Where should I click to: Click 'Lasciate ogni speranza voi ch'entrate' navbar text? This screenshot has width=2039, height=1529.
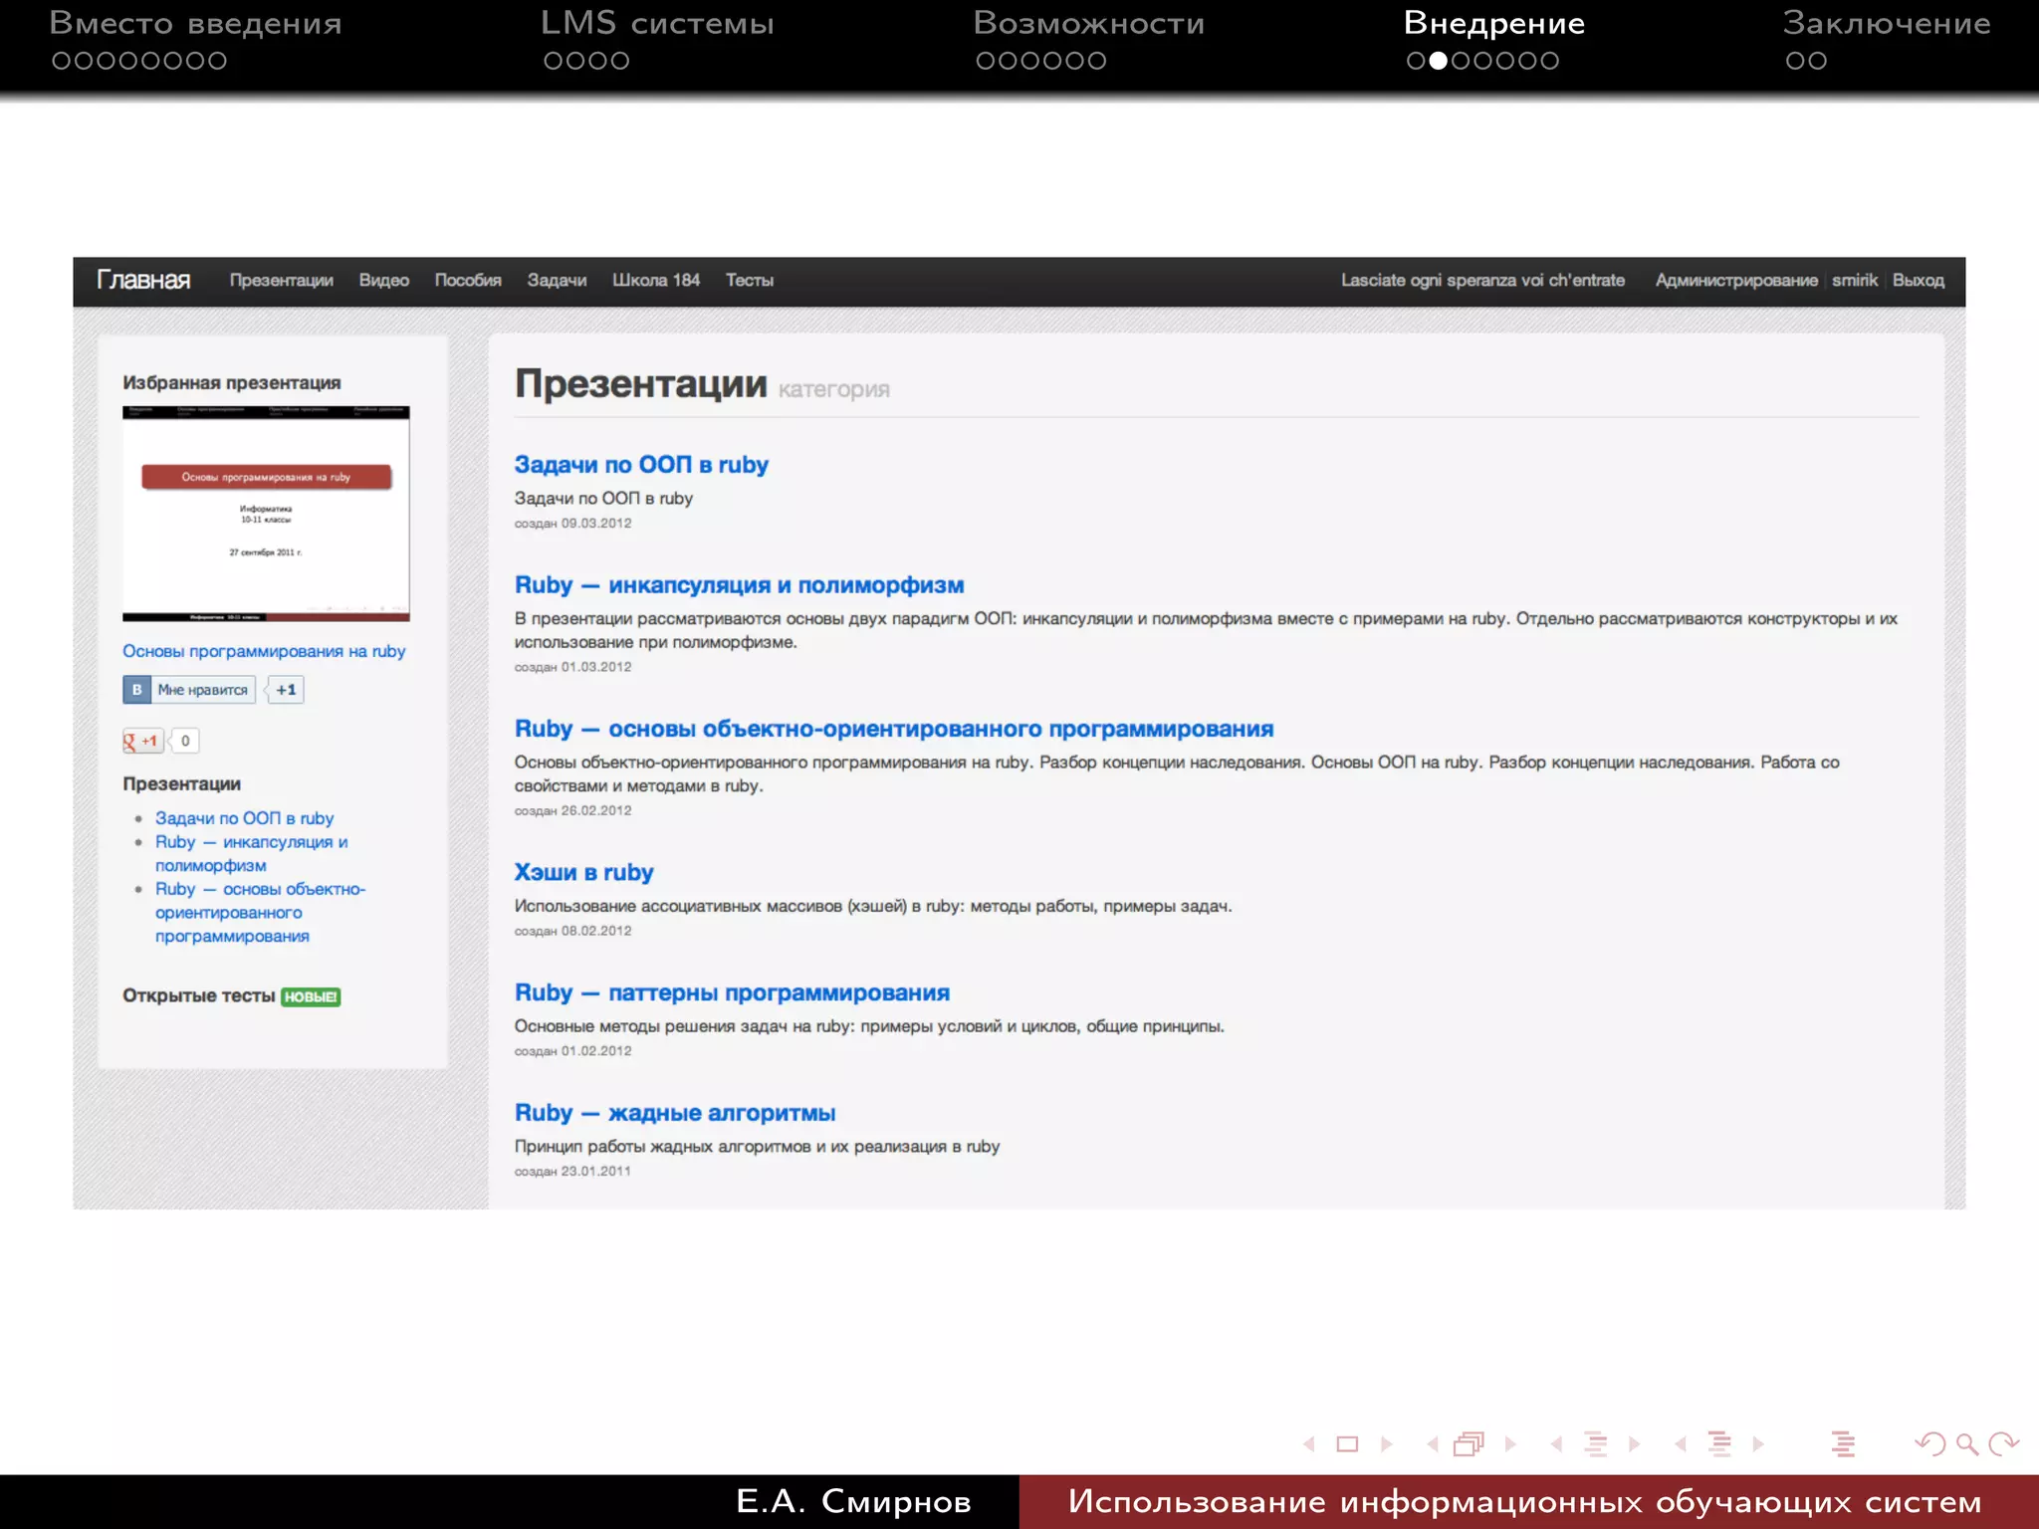(1482, 281)
